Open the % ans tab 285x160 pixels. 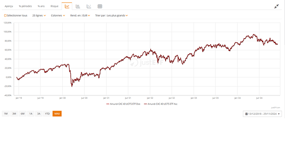pyautogui.click(x=41, y=6)
